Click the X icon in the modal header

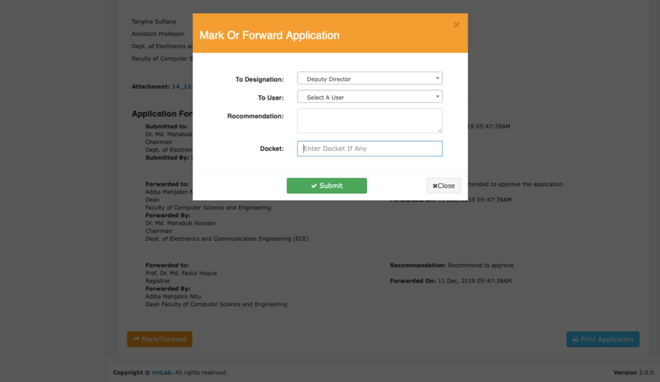point(457,25)
